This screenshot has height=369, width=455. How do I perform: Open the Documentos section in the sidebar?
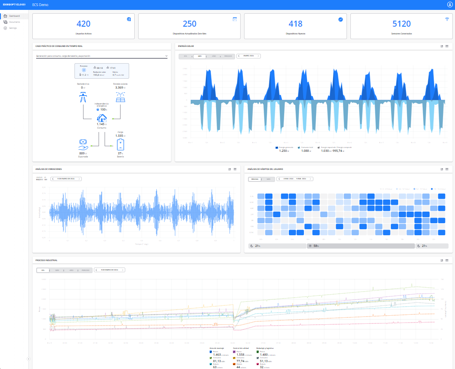click(13, 22)
